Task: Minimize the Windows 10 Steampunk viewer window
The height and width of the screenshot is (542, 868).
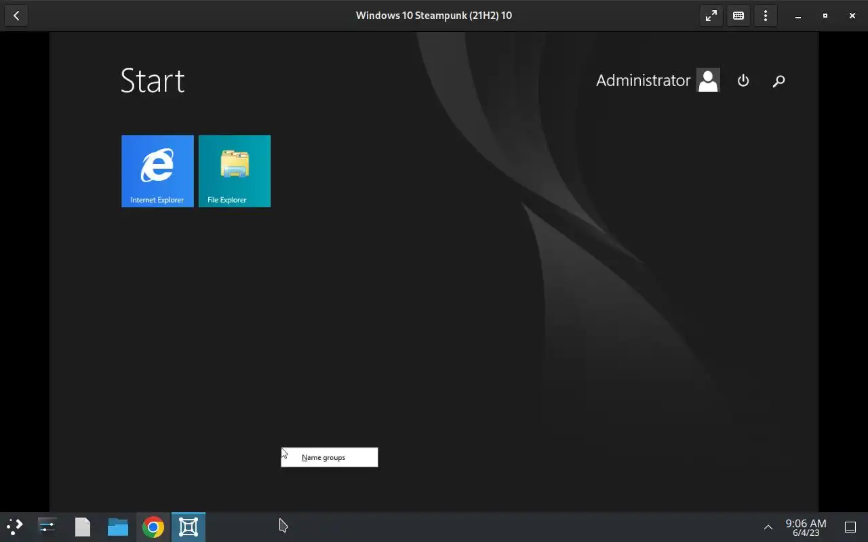Action: click(798, 16)
